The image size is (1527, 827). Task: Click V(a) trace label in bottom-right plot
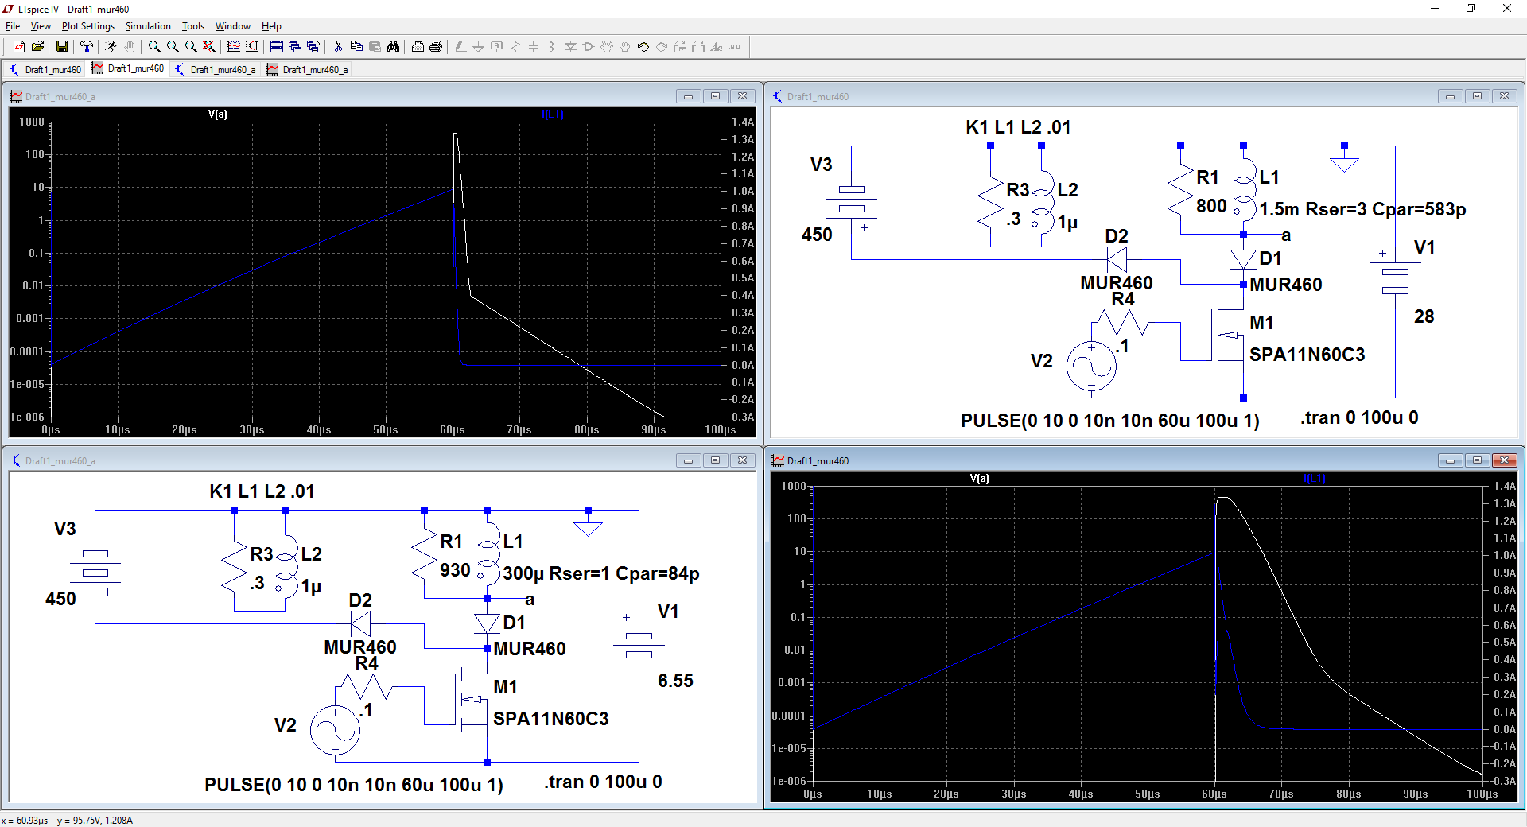(980, 479)
